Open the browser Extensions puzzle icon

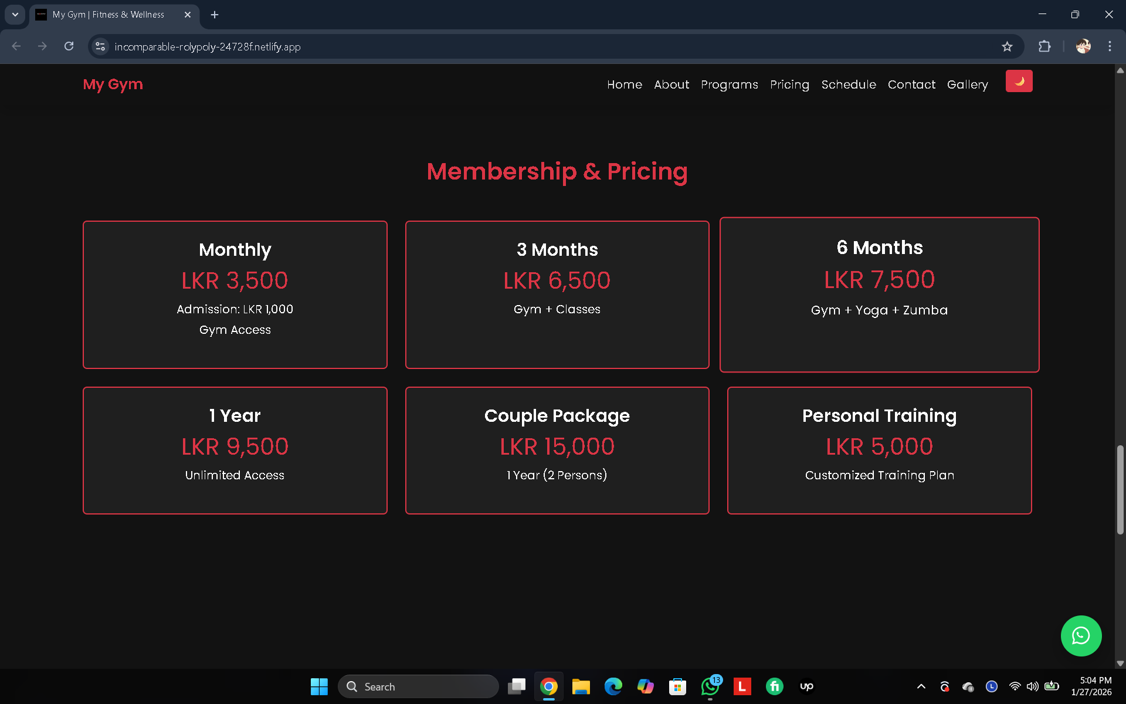[1045, 46]
